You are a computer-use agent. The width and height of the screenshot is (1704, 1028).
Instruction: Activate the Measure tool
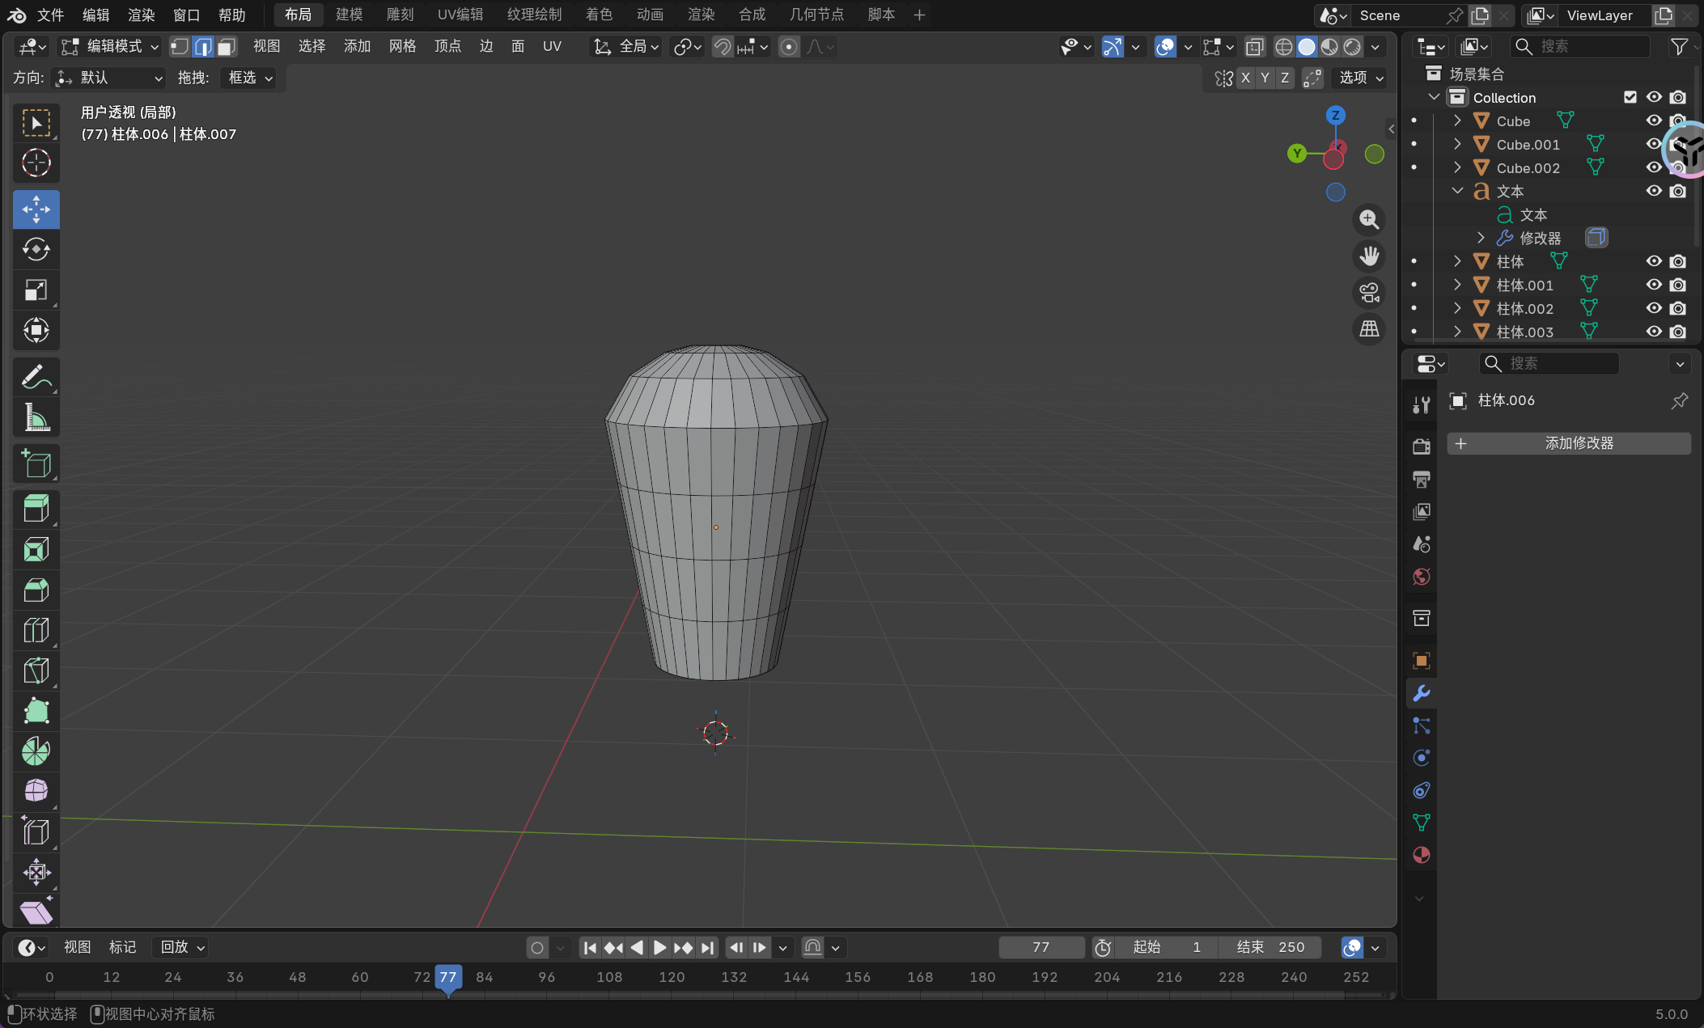[36, 418]
